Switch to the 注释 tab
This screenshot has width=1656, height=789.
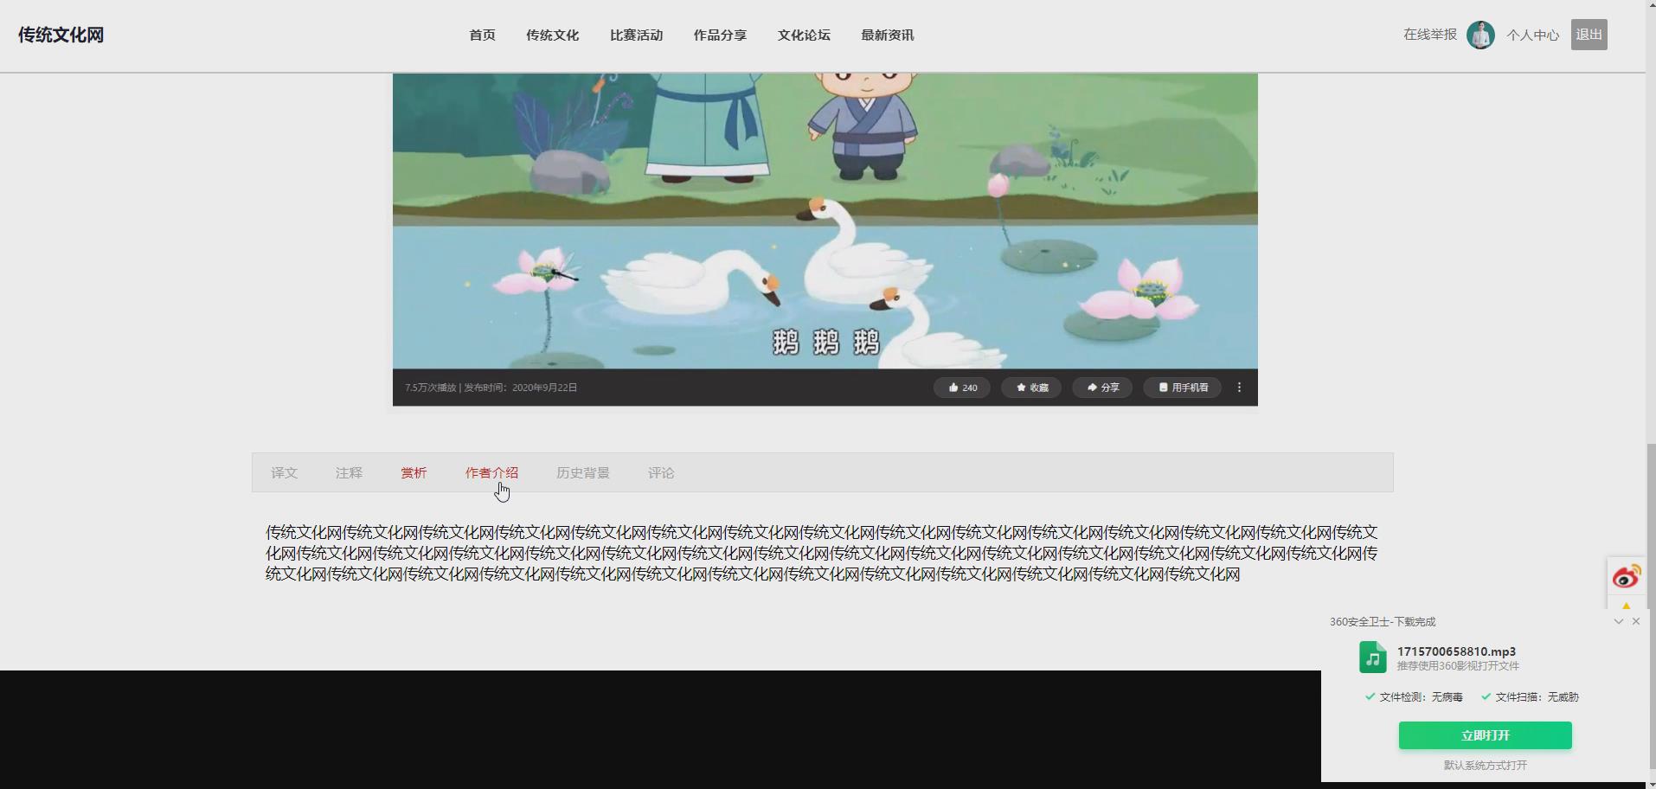pyautogui.click(x=349, y=473)
